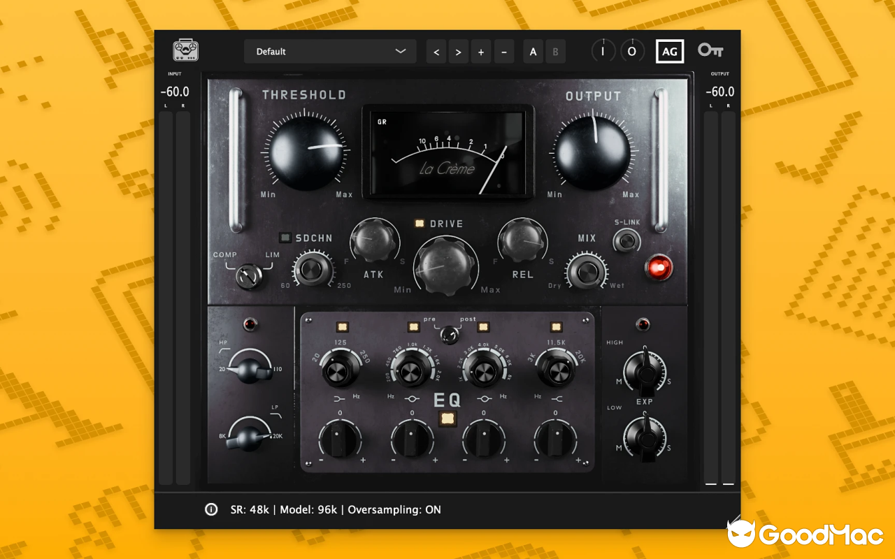Load the previous preset with the left arrow

click(x=436, y=51)
